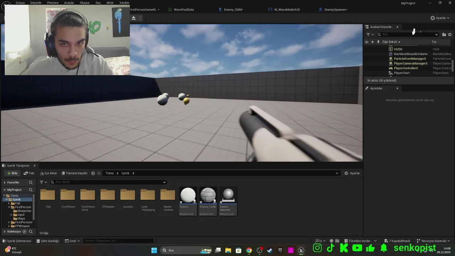Click the eject icon in the play toolbar
This screenshot has width=455, height=256.
[134, 18]
